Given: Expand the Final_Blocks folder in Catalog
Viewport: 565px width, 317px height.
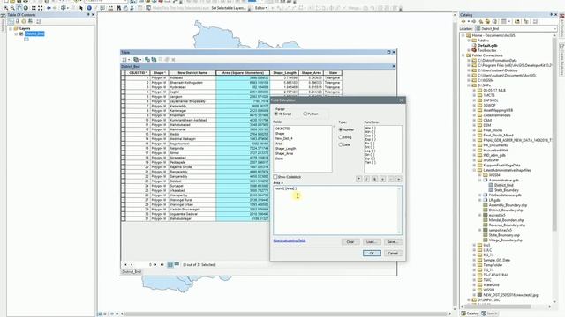Looking at the screenshot, I should point(474,130).
